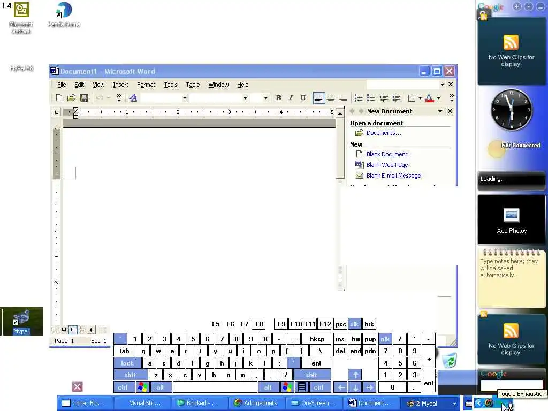Toggle the nlk num lock key
Screen dimensions: 548x411
click(385, 339)
